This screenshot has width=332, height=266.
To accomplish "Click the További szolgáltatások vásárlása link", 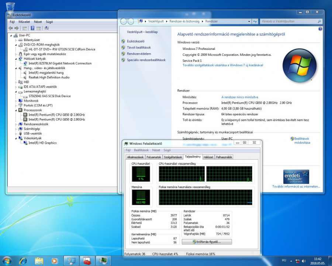I will coord(223,65).
